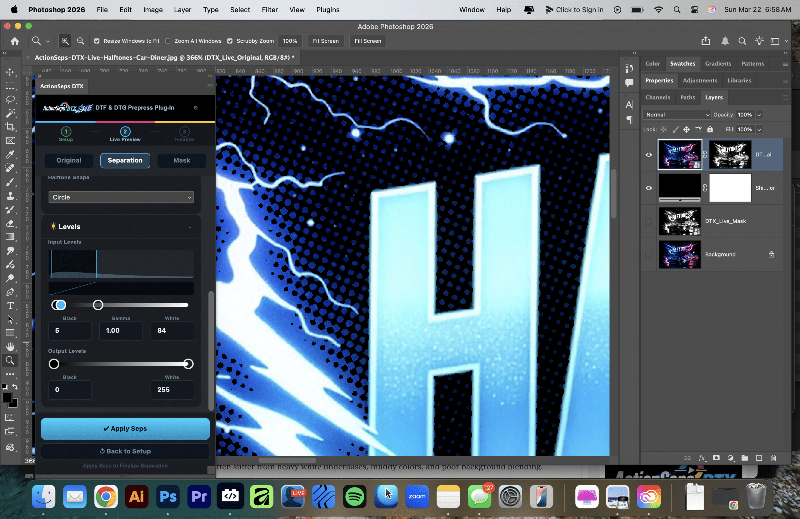Open the Normal blend mode dropdown

click(x=677, y=115)
